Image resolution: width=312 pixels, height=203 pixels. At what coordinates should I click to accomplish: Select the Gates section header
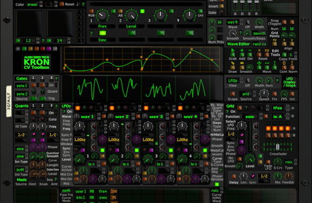pos(22,79)
